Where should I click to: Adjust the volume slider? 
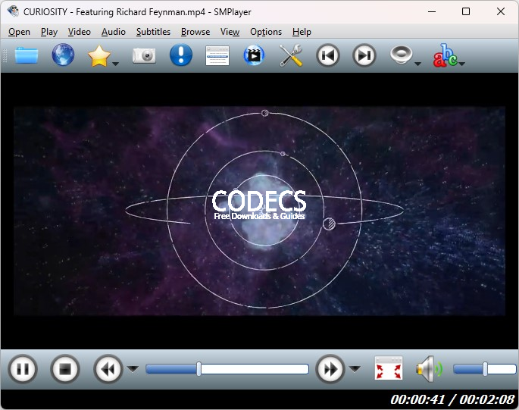[485, 369]
